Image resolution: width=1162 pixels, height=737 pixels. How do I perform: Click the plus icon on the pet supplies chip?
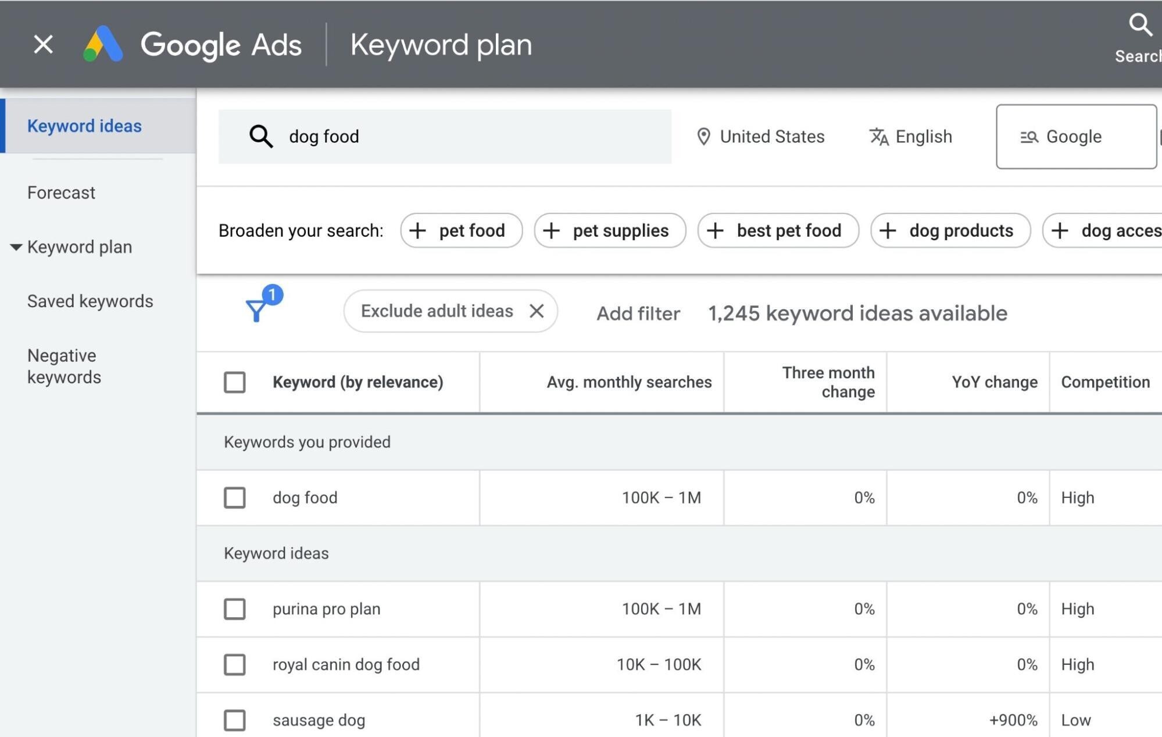pyautogui.click(x=551, y=231)
